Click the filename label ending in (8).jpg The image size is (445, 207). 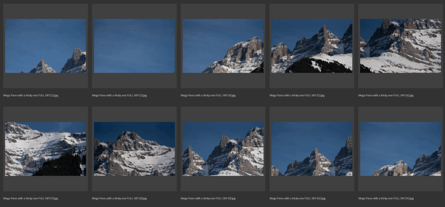coord(119,198)
